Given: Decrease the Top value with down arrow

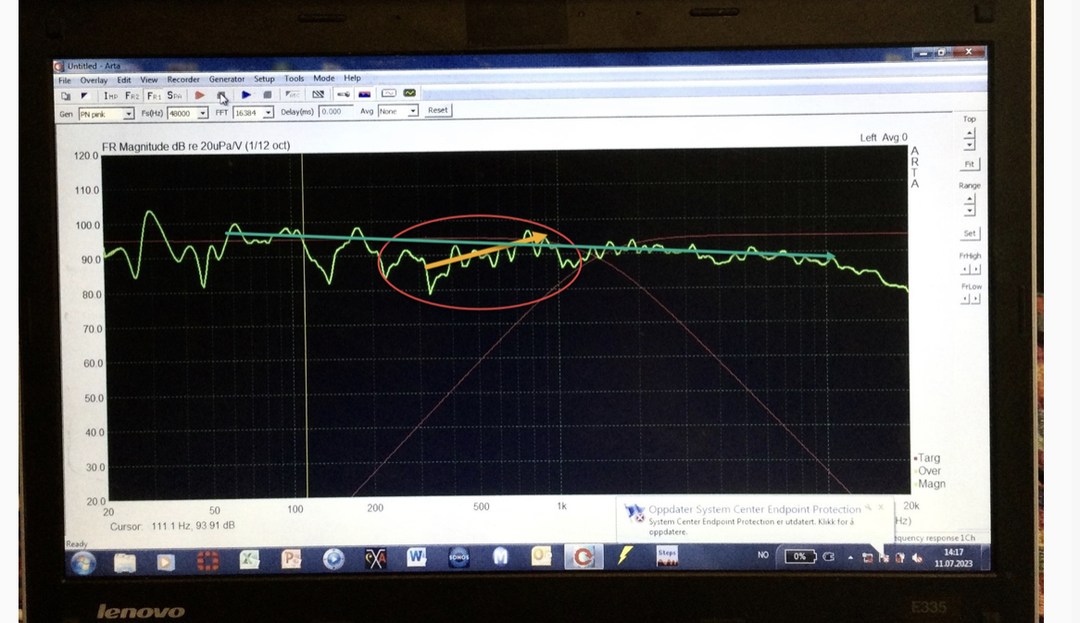Looking at the screenshot, I should click(x=969, y=144).
